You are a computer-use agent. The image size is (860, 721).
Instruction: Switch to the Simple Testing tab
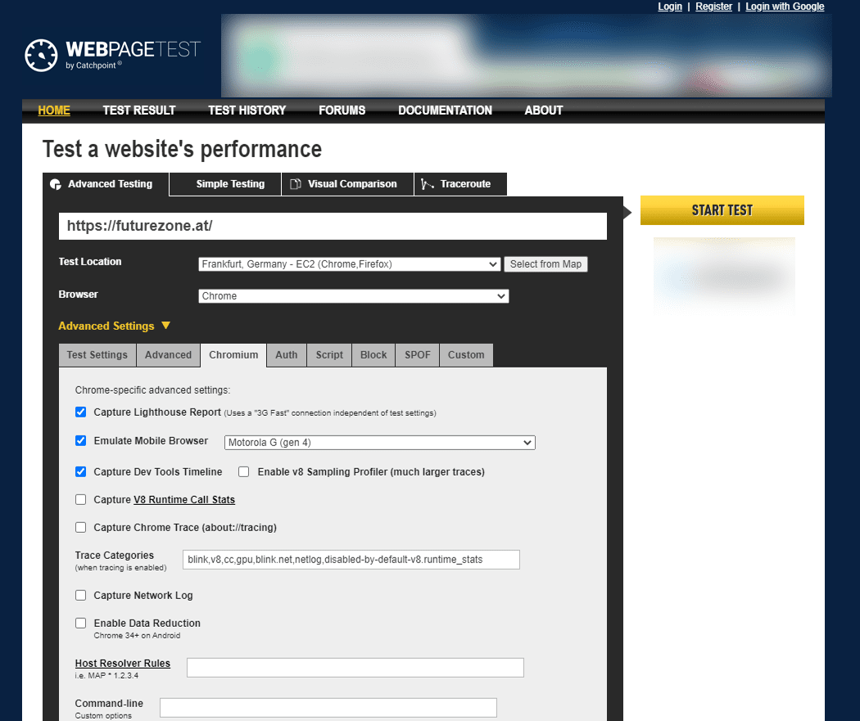click(x=226, y=184)
